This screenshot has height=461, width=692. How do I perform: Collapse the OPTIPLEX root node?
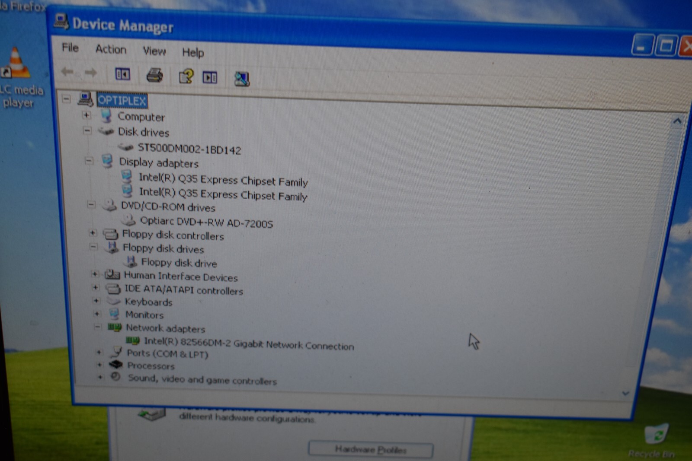point(66,99)
